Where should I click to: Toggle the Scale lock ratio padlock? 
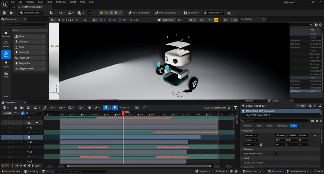pyautogui.click(x=261, y=145)
